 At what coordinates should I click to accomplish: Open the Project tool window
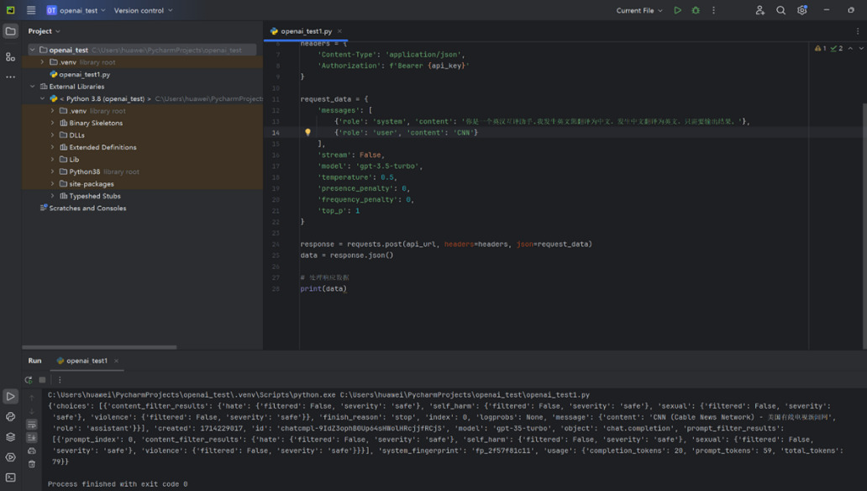11,31
